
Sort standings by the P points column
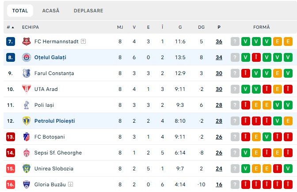pos(219,27)
